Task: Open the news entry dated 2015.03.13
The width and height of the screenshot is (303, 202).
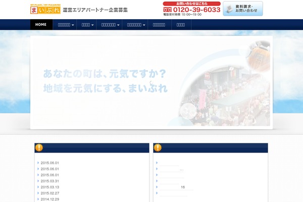Action: click(49, 187)
